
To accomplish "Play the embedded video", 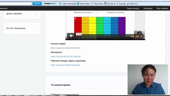I will 71,36.
